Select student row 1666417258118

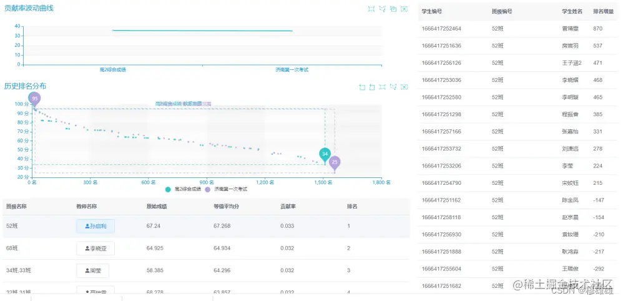[x=518, y=217]
